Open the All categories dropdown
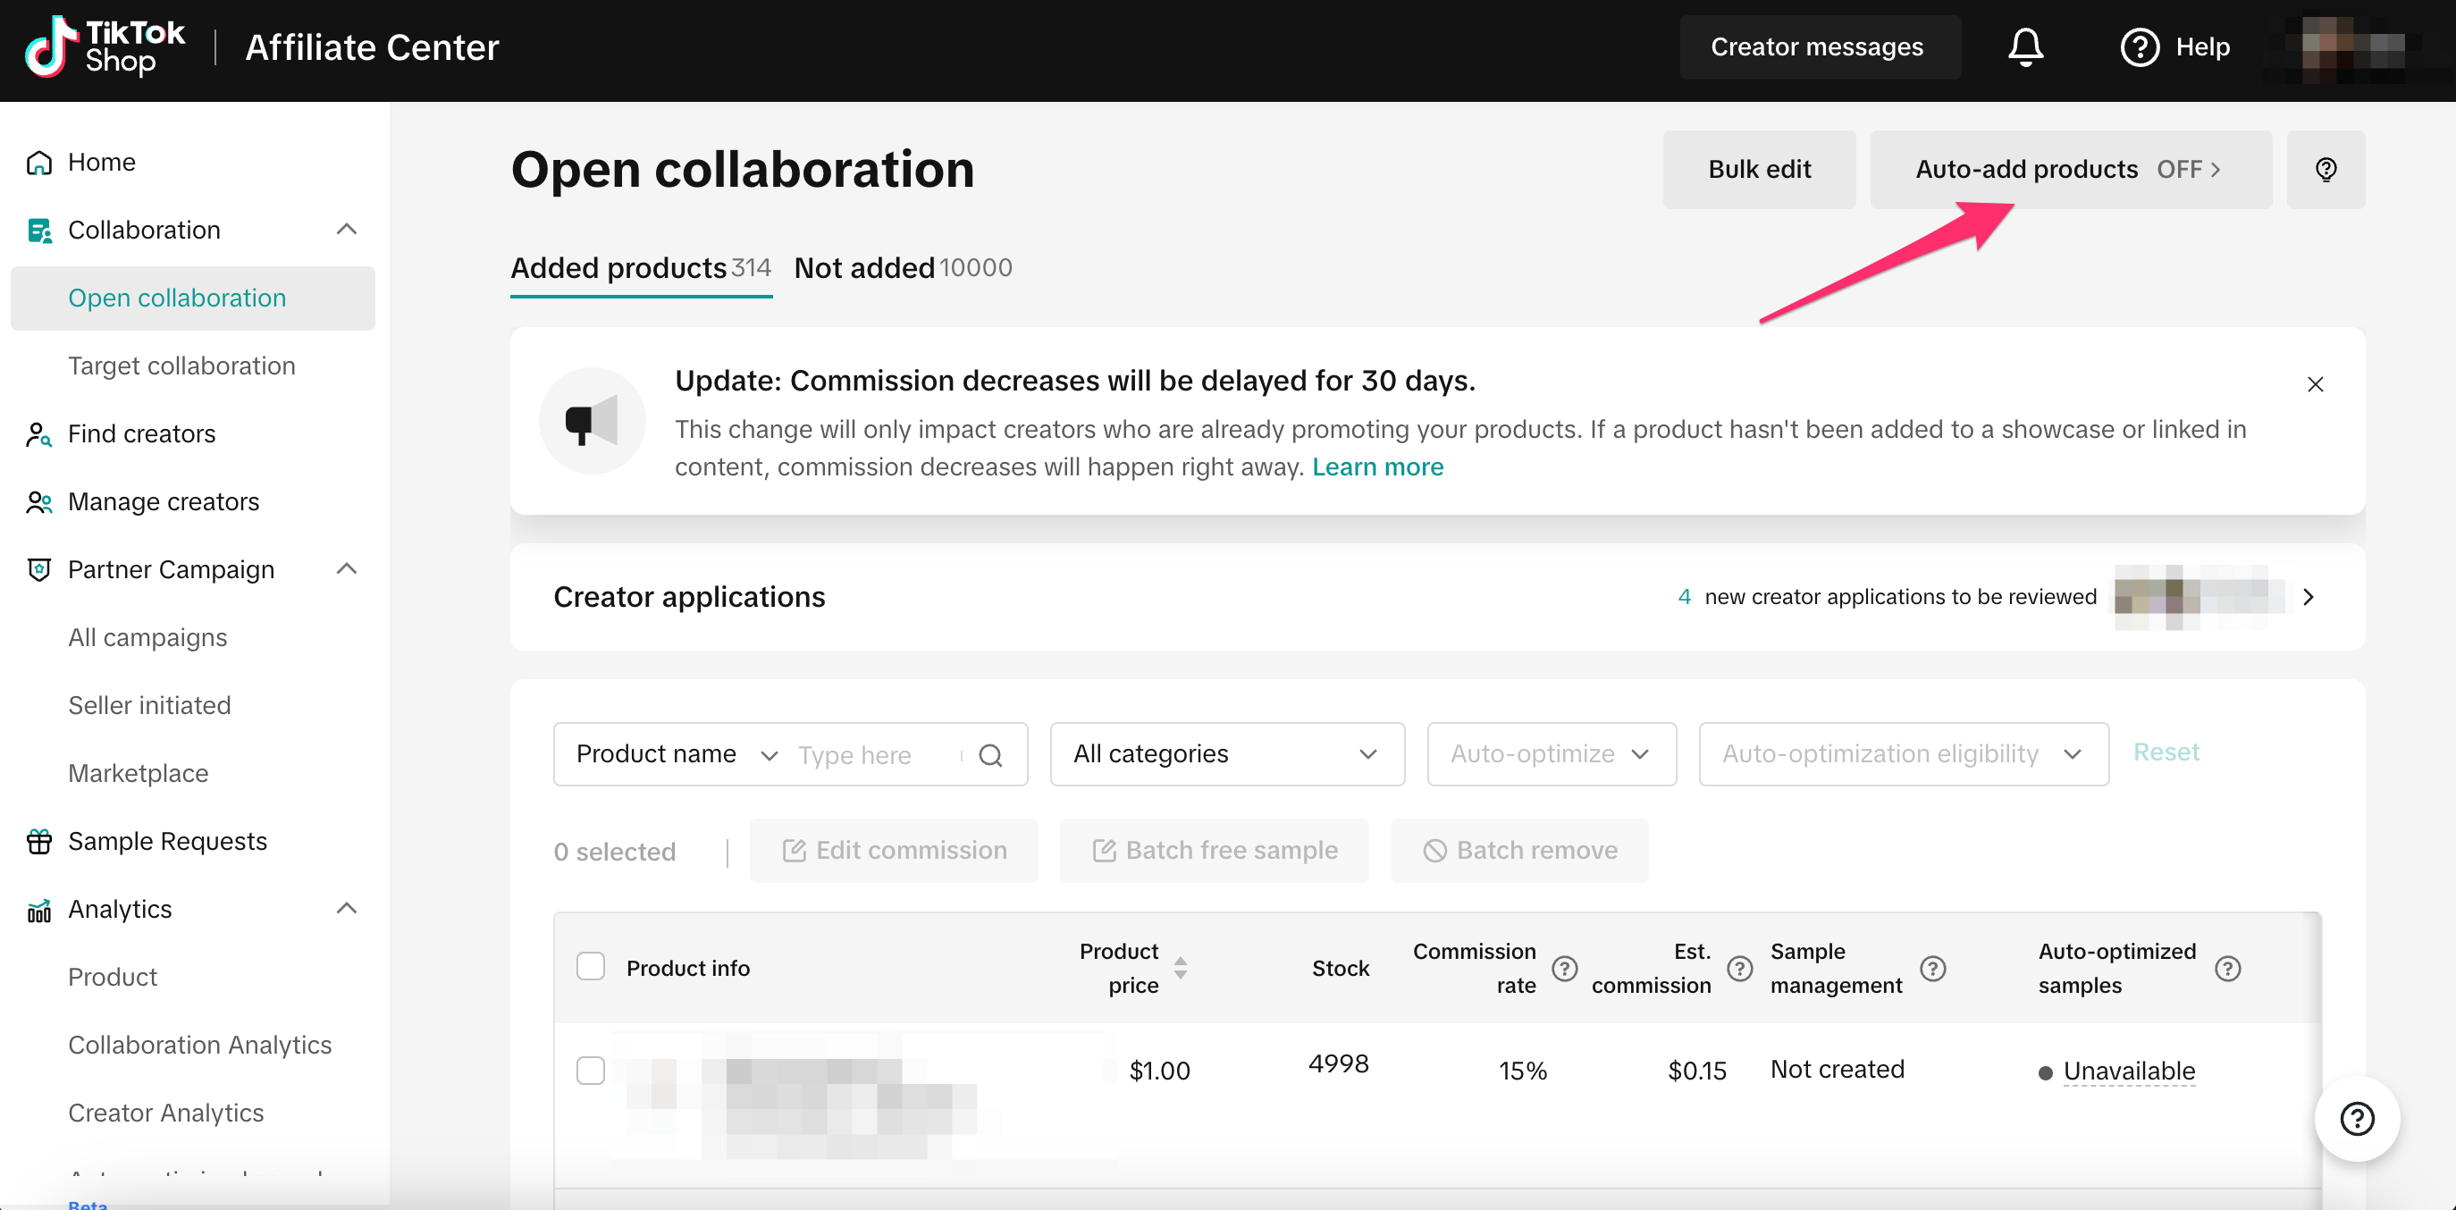Viewport: 2456px width, 1210px height. [1226, 754]
